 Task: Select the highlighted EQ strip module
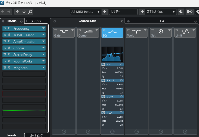tap(112, 33)
